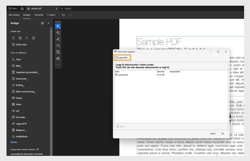The height and width of the screenshot is (161, 250).
Task: Switch to the Rediger tab
Action: 27,15
